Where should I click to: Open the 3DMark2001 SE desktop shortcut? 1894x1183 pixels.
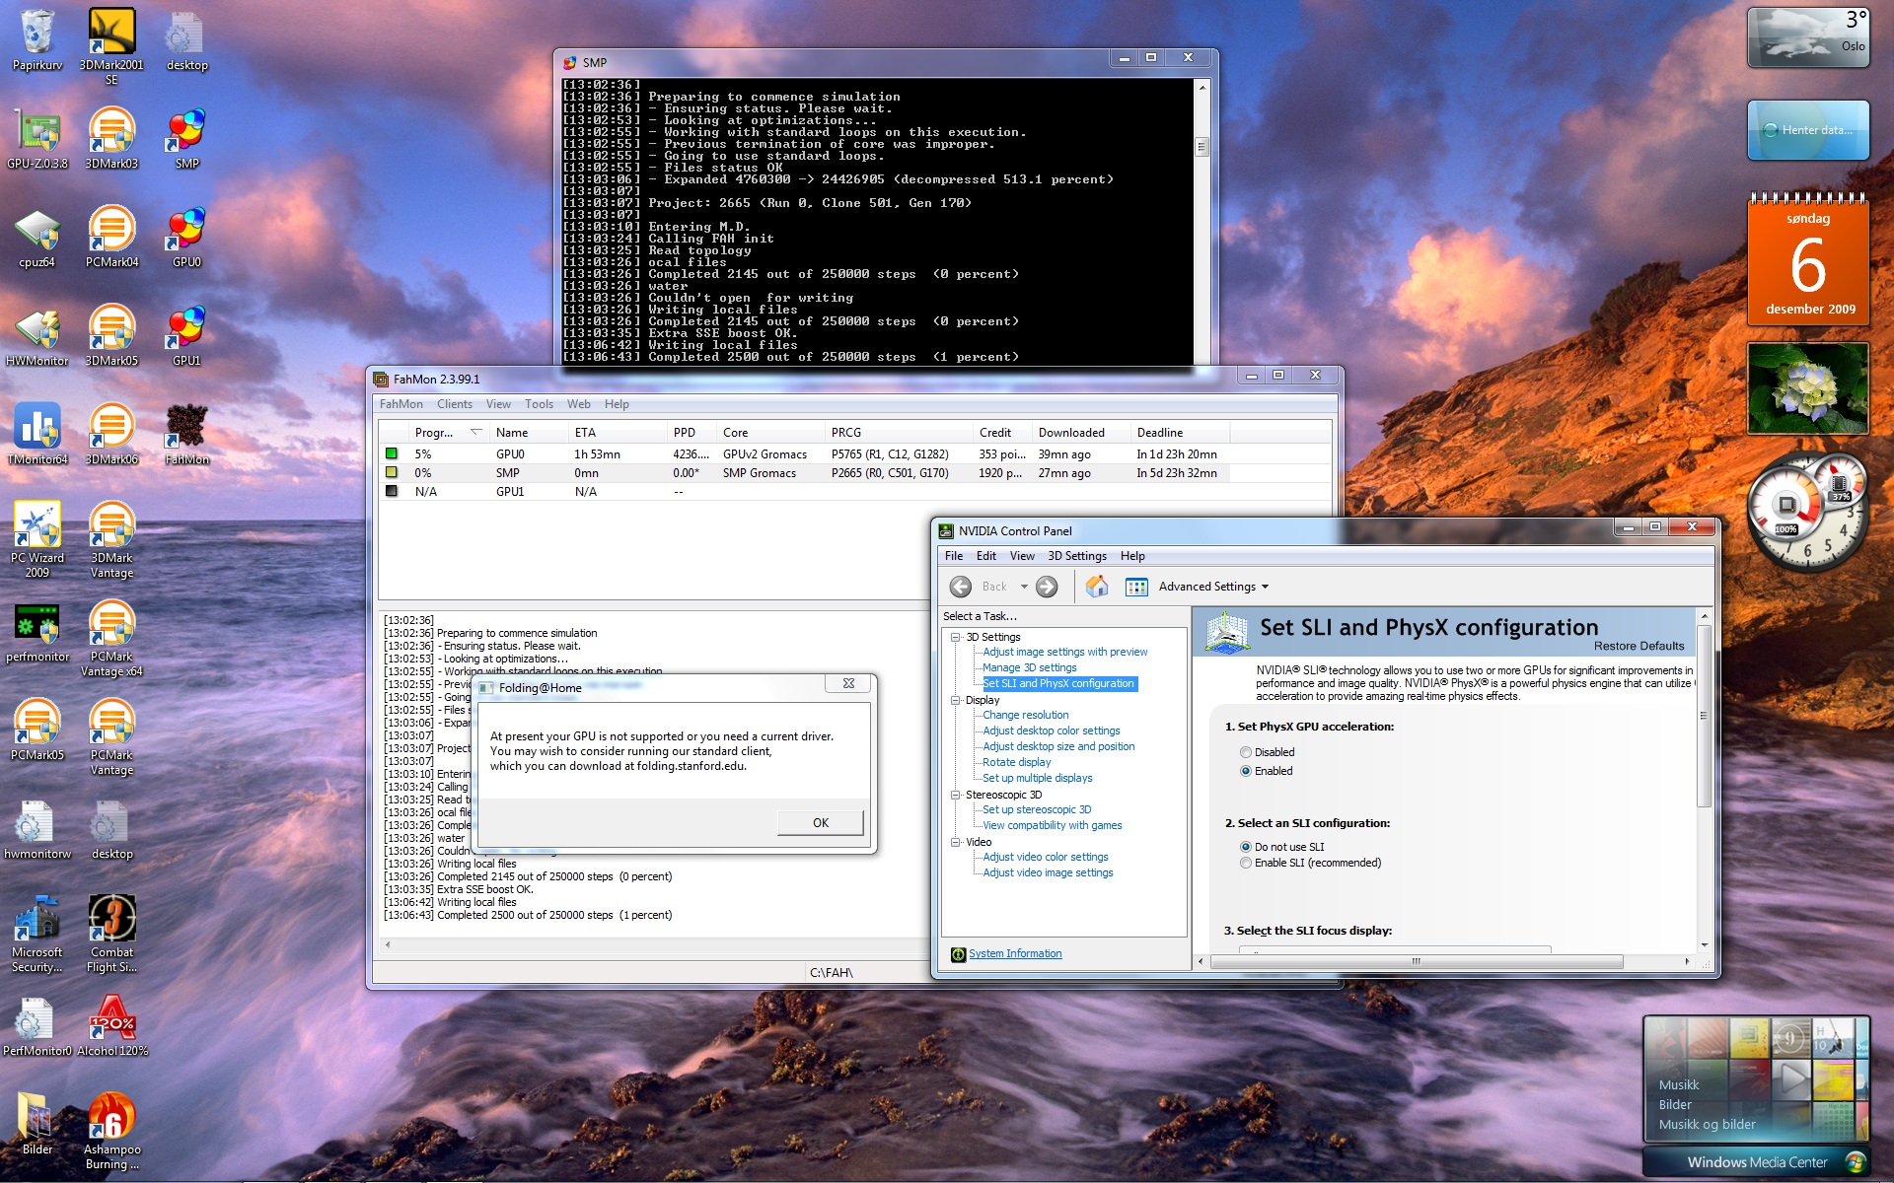[111, 46]
